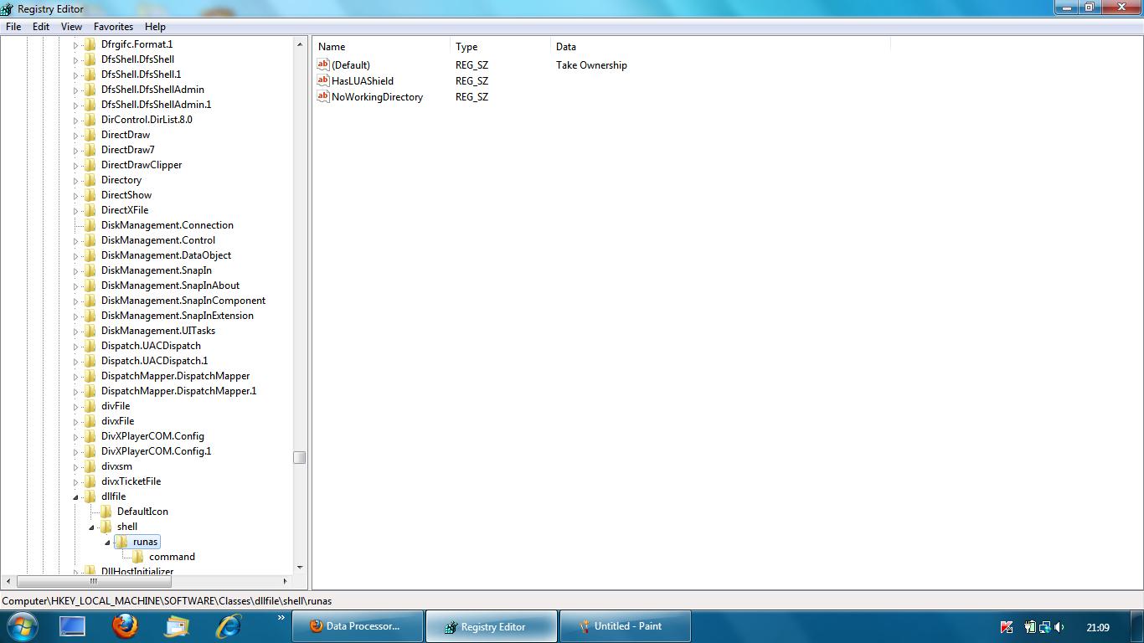Expand the divxTicketFile key
The height and width of the screenshot is (643, 1144).
[x=75, y=481]
